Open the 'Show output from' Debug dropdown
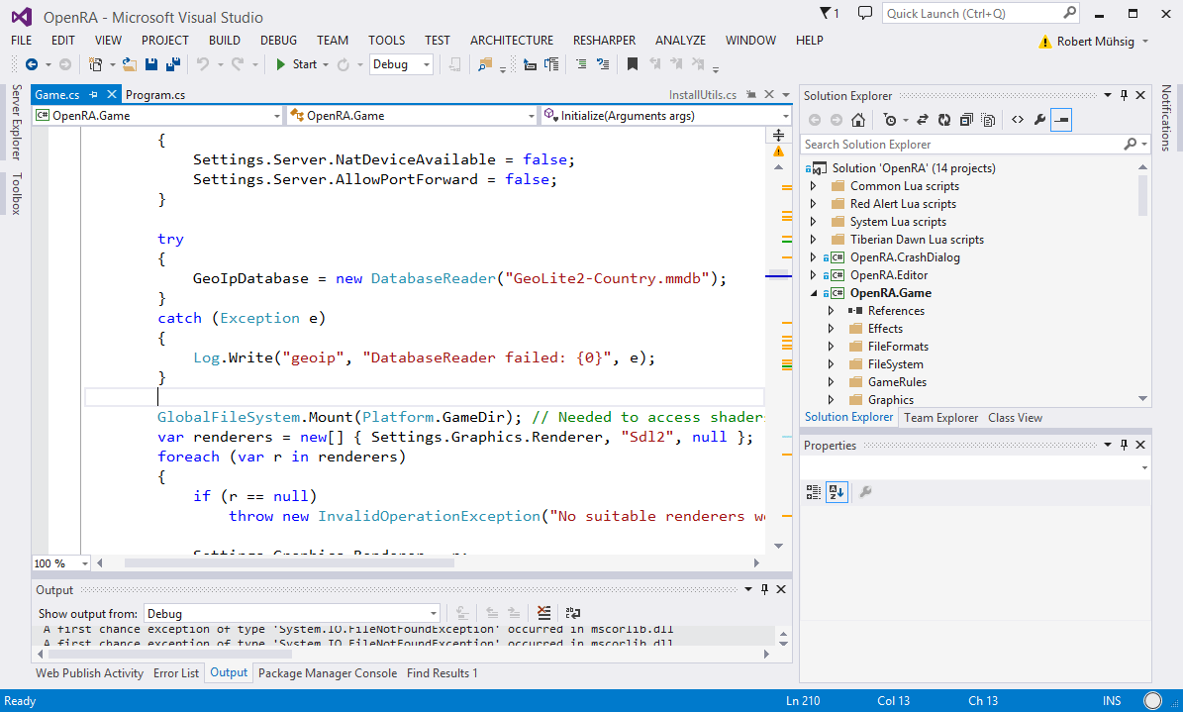The width and height of the screenshot is (1183, 712). click(x=292, y=613)
